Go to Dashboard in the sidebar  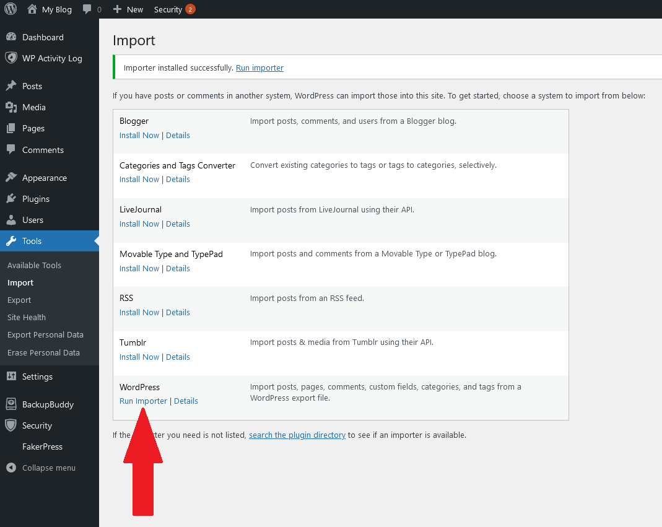43,37
